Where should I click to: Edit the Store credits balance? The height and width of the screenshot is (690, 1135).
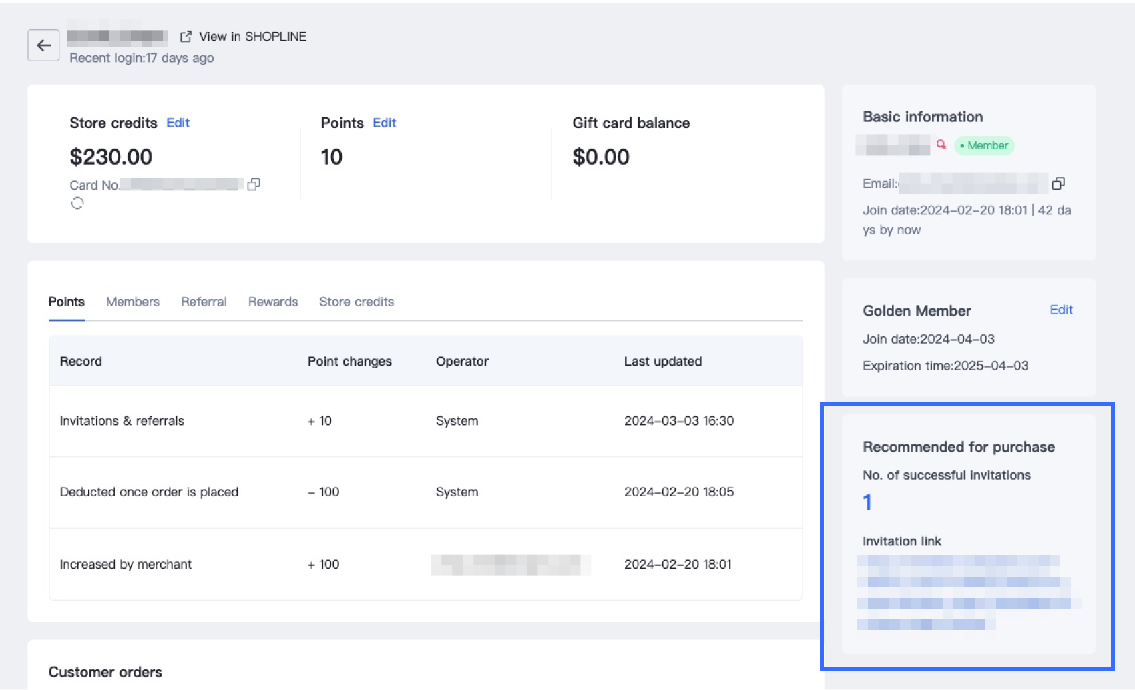[178, 123]
